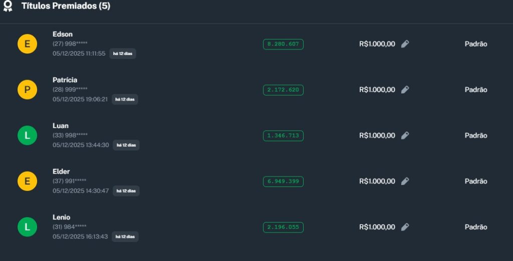Edit Luan's prize value using pencil icon
This screenshot has width=513, height=261.
tap(405, 135)
